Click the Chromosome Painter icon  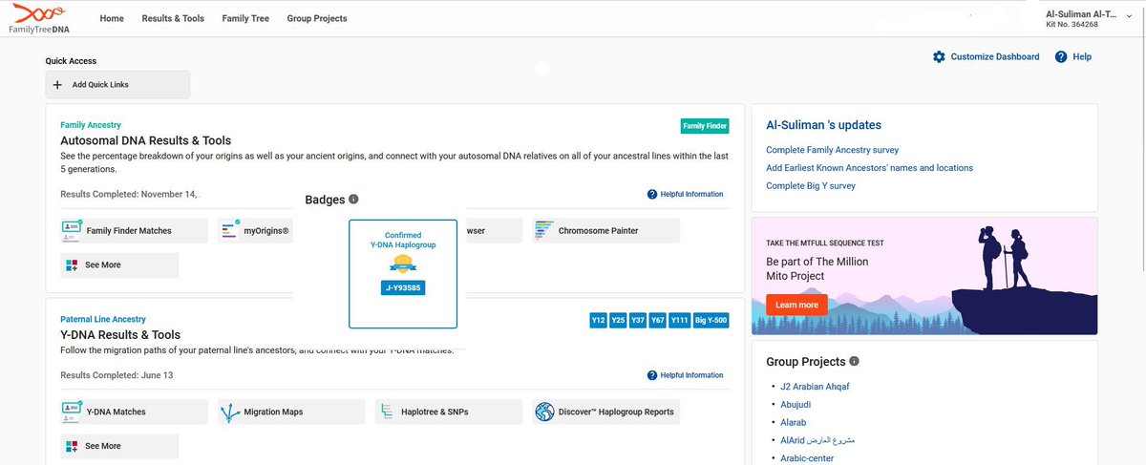point(543,230)
